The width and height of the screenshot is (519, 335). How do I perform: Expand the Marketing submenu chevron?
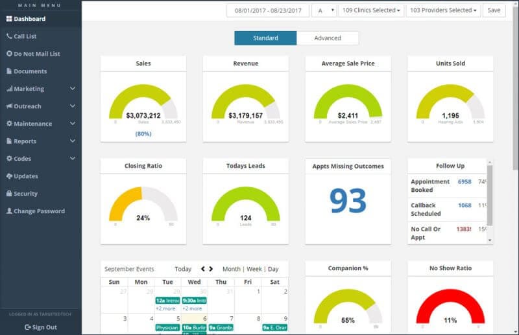[73, 89]
